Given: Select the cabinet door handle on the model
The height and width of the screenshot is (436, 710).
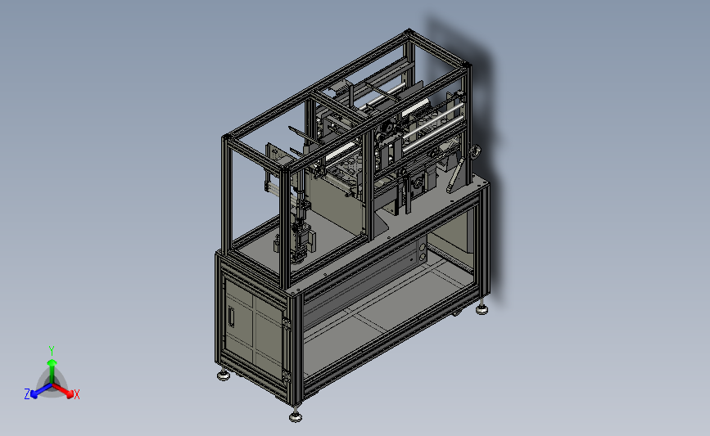Looking at the screenshot, I should point(232,317).
